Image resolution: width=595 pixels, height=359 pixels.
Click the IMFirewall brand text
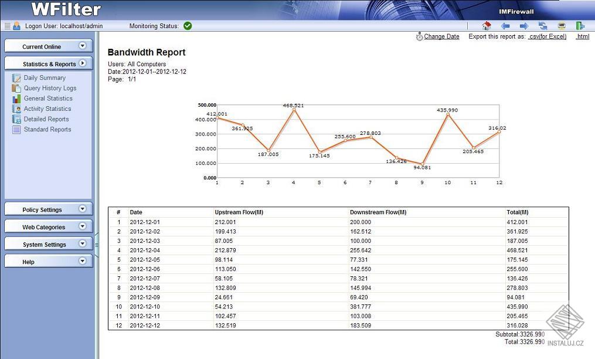click(516, 12)
